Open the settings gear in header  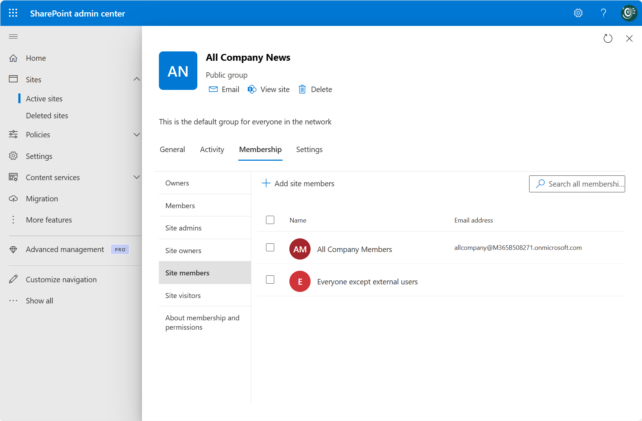pos(578,13)
